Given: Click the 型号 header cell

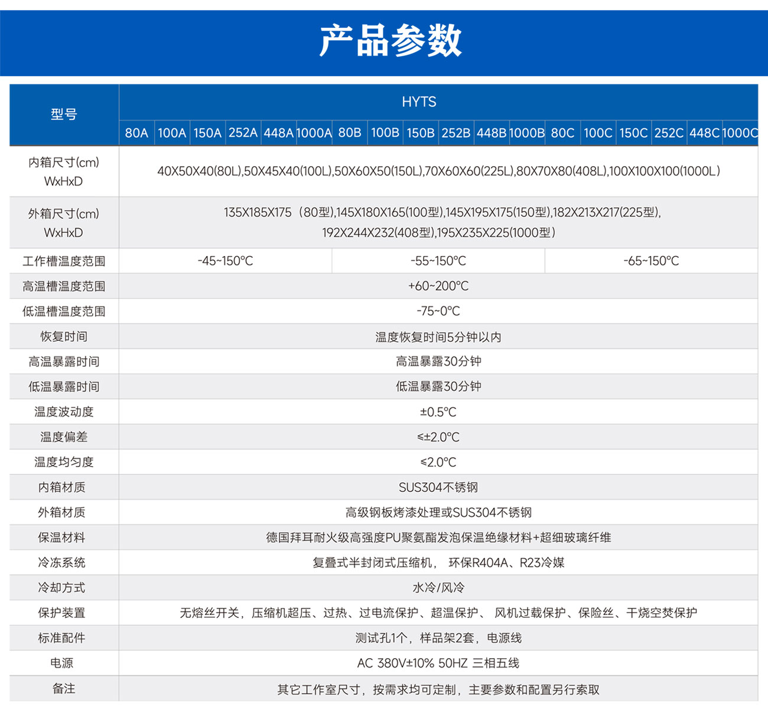Looking at the screenshot, I should (64, 115).
